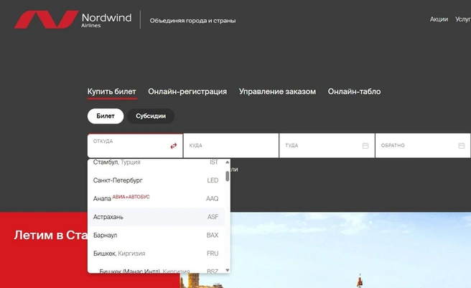Open the Акции link
Screen dimensions: 471x288
point(439,19)
